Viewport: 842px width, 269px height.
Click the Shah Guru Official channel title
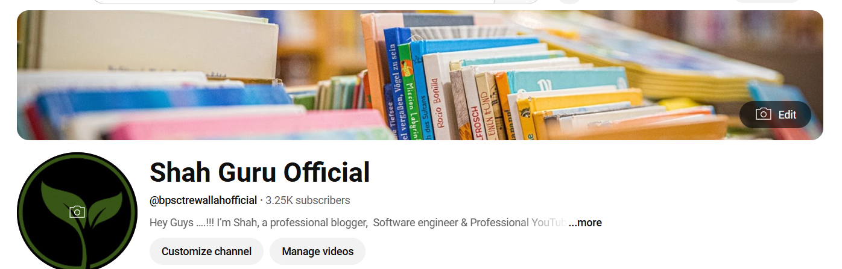pos(259,173)
